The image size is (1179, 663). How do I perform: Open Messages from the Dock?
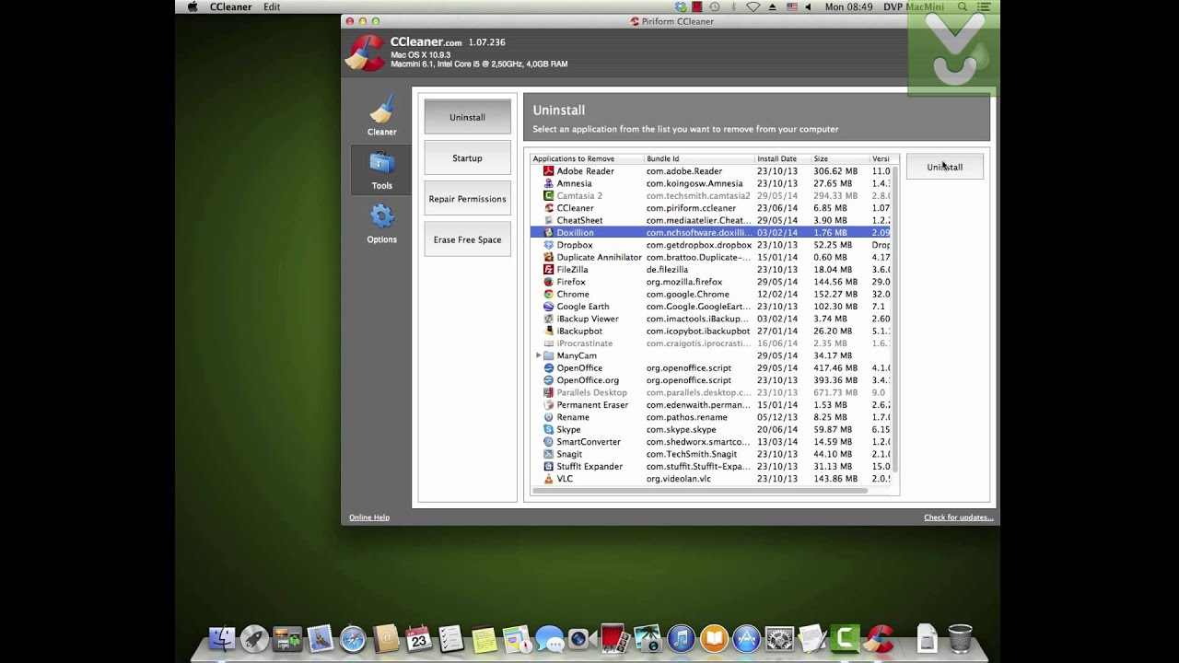coord(549,639)
